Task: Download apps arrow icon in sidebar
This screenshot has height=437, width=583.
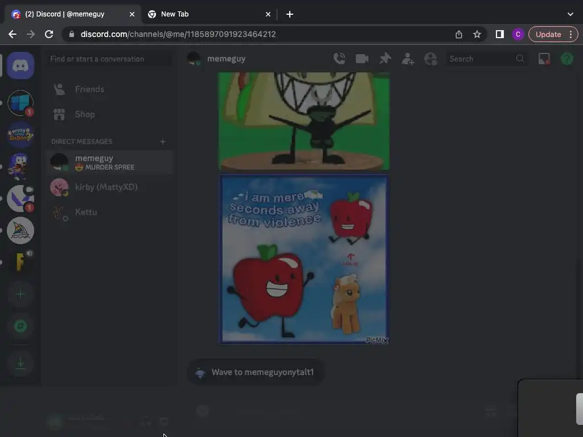Action: [20, 363]
